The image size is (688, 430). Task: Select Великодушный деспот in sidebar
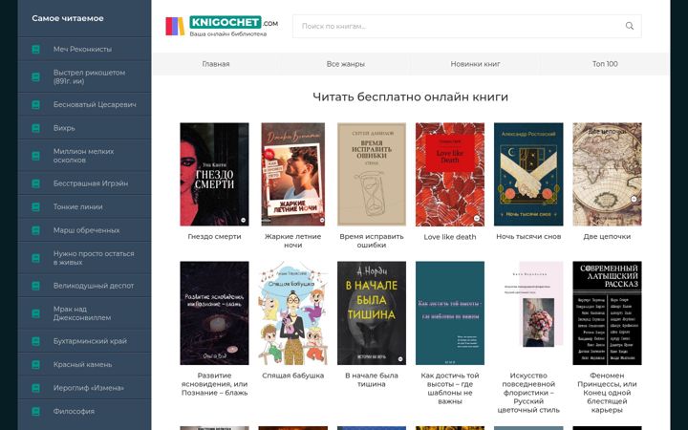(x=94, y=286)
